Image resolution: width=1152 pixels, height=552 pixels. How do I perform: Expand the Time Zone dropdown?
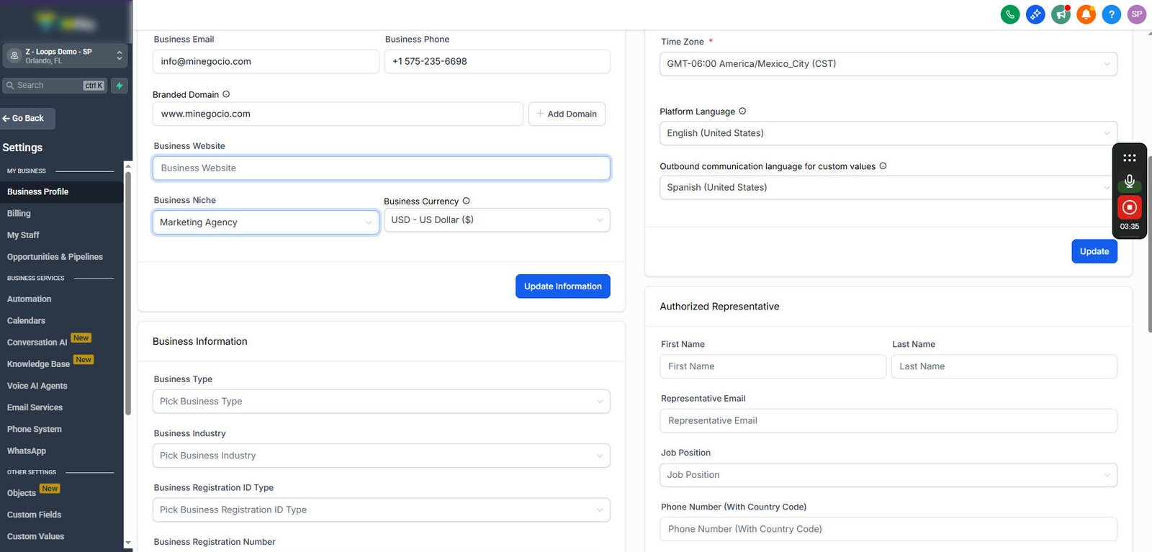pyautogui.click(x=888, y=64)
